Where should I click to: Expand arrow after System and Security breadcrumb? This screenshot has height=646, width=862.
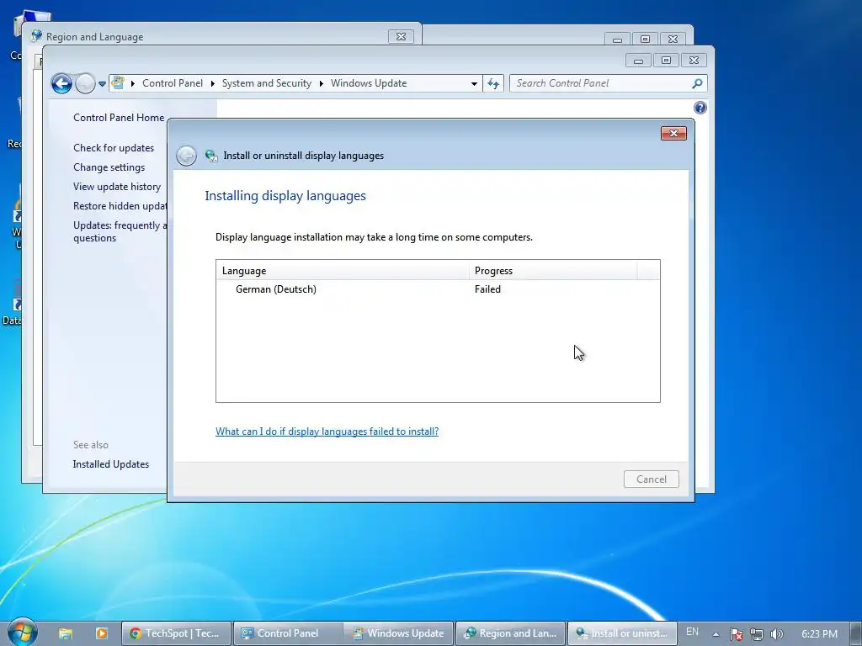(x=321, y=83)
